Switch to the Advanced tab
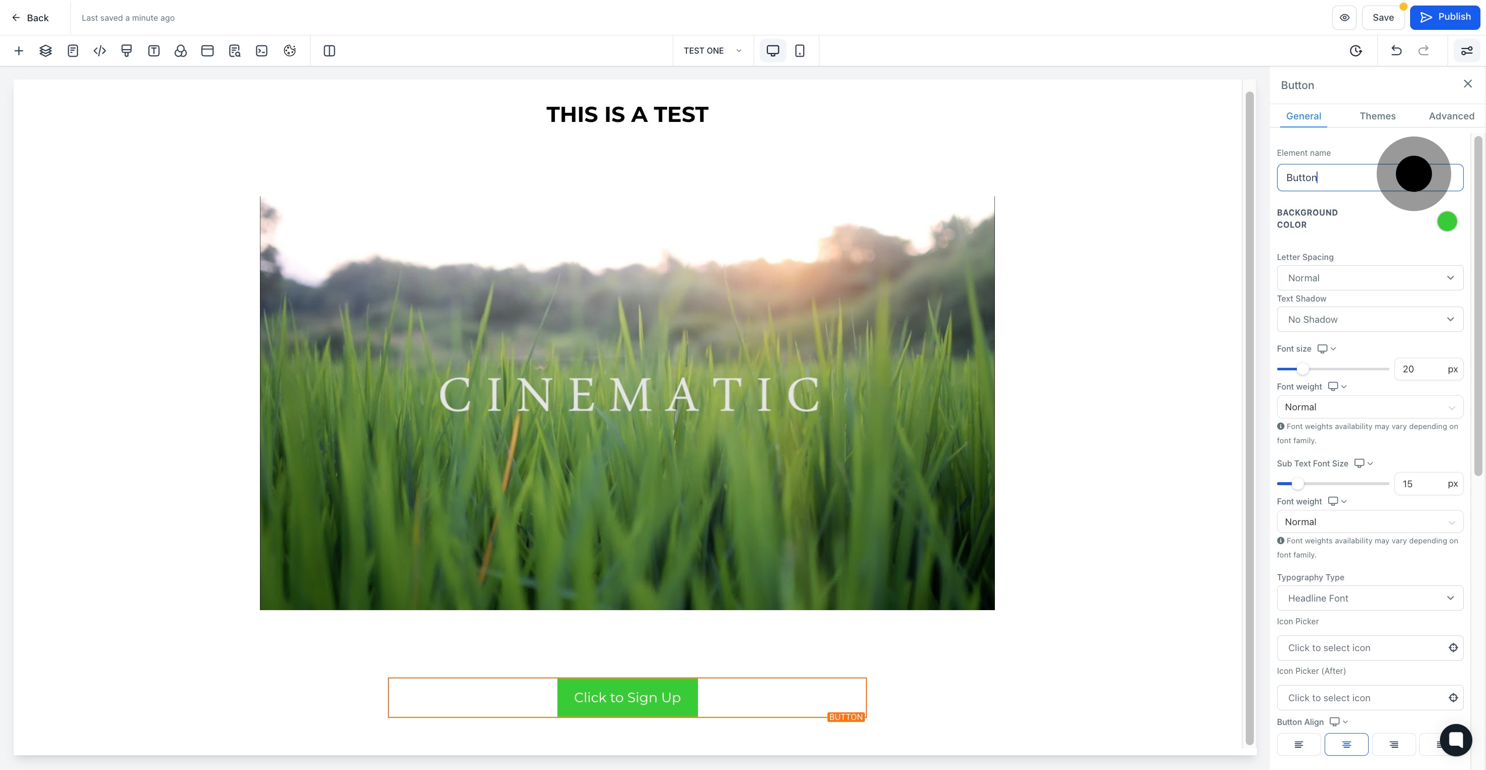The image size is (1486, 770). 1452,116
